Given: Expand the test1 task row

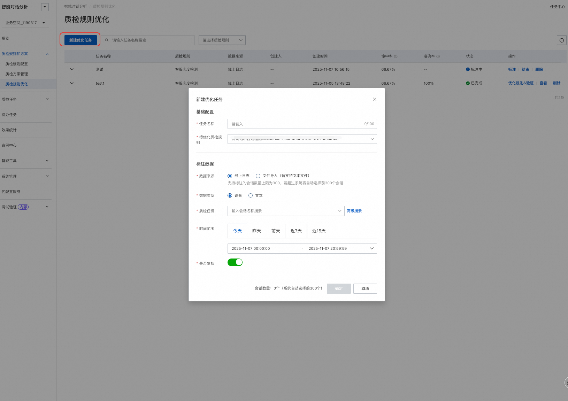Looking at the screenshot, I should tap(72, 83).
